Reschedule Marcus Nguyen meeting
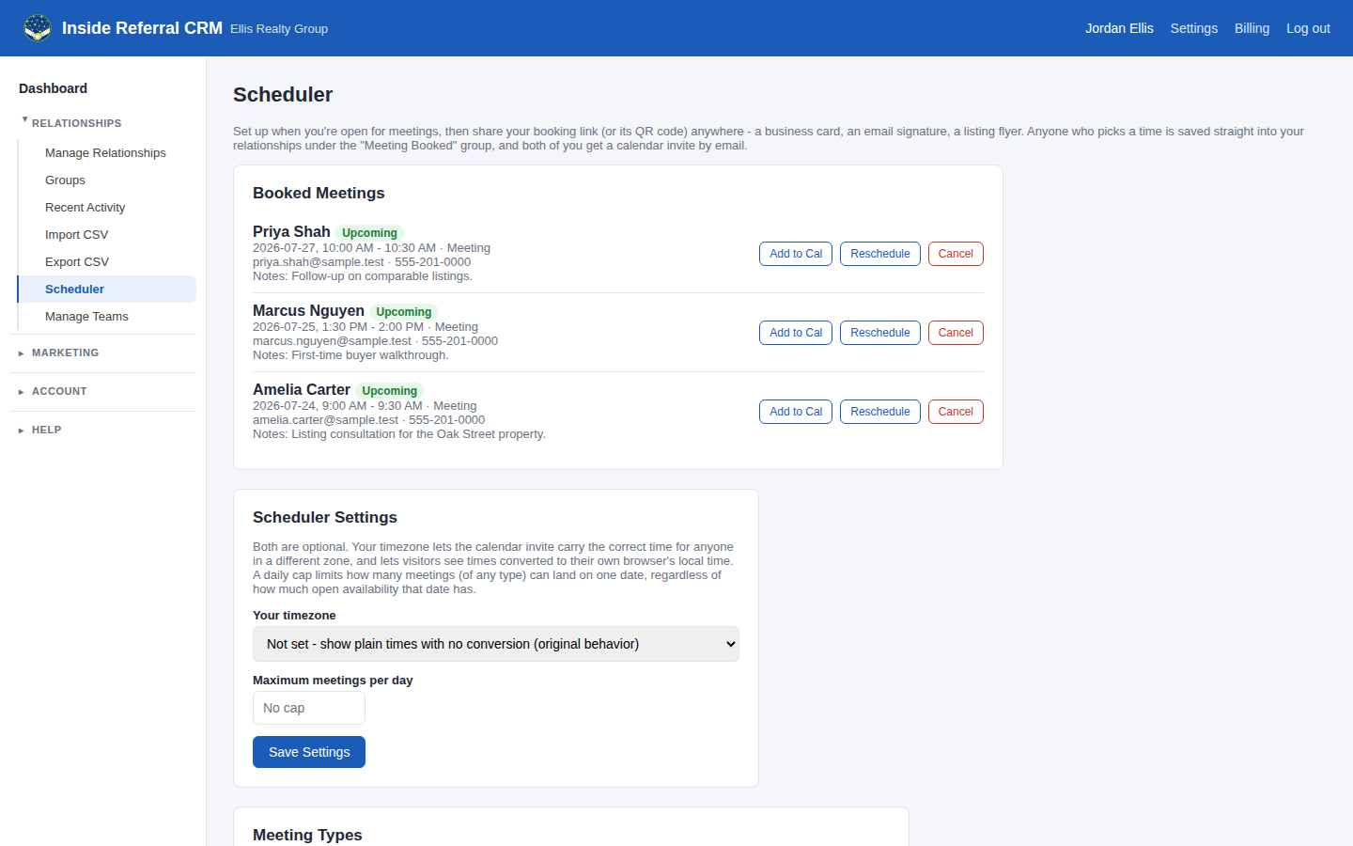This screenshot has height=846, width=1353. pos(880,333)
